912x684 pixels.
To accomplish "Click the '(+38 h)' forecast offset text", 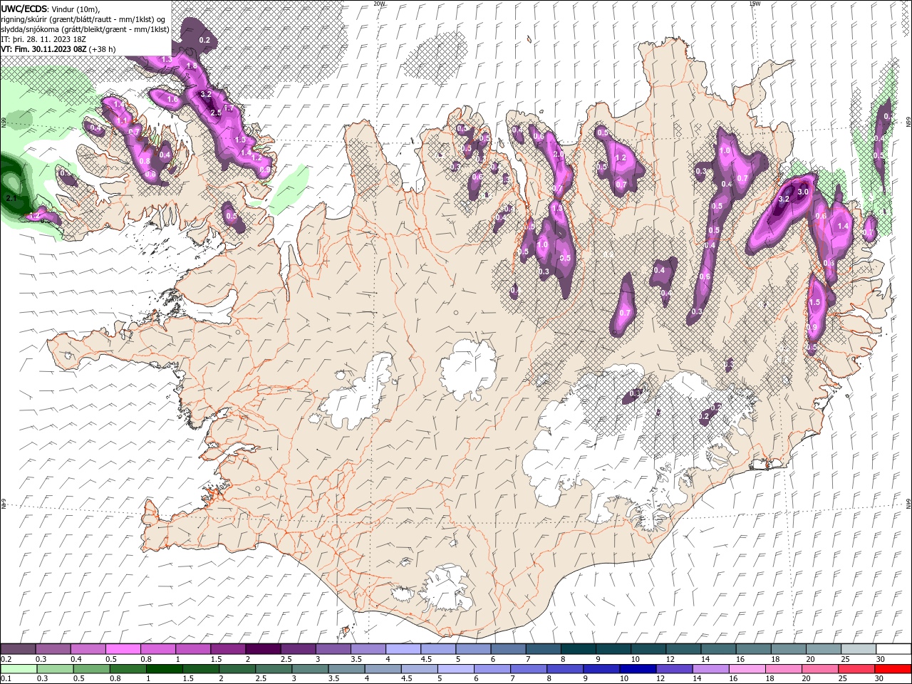I will coord(103,49).
